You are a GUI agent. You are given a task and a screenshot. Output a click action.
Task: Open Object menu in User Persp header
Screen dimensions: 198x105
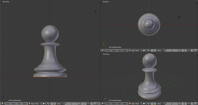coord(125,104)
